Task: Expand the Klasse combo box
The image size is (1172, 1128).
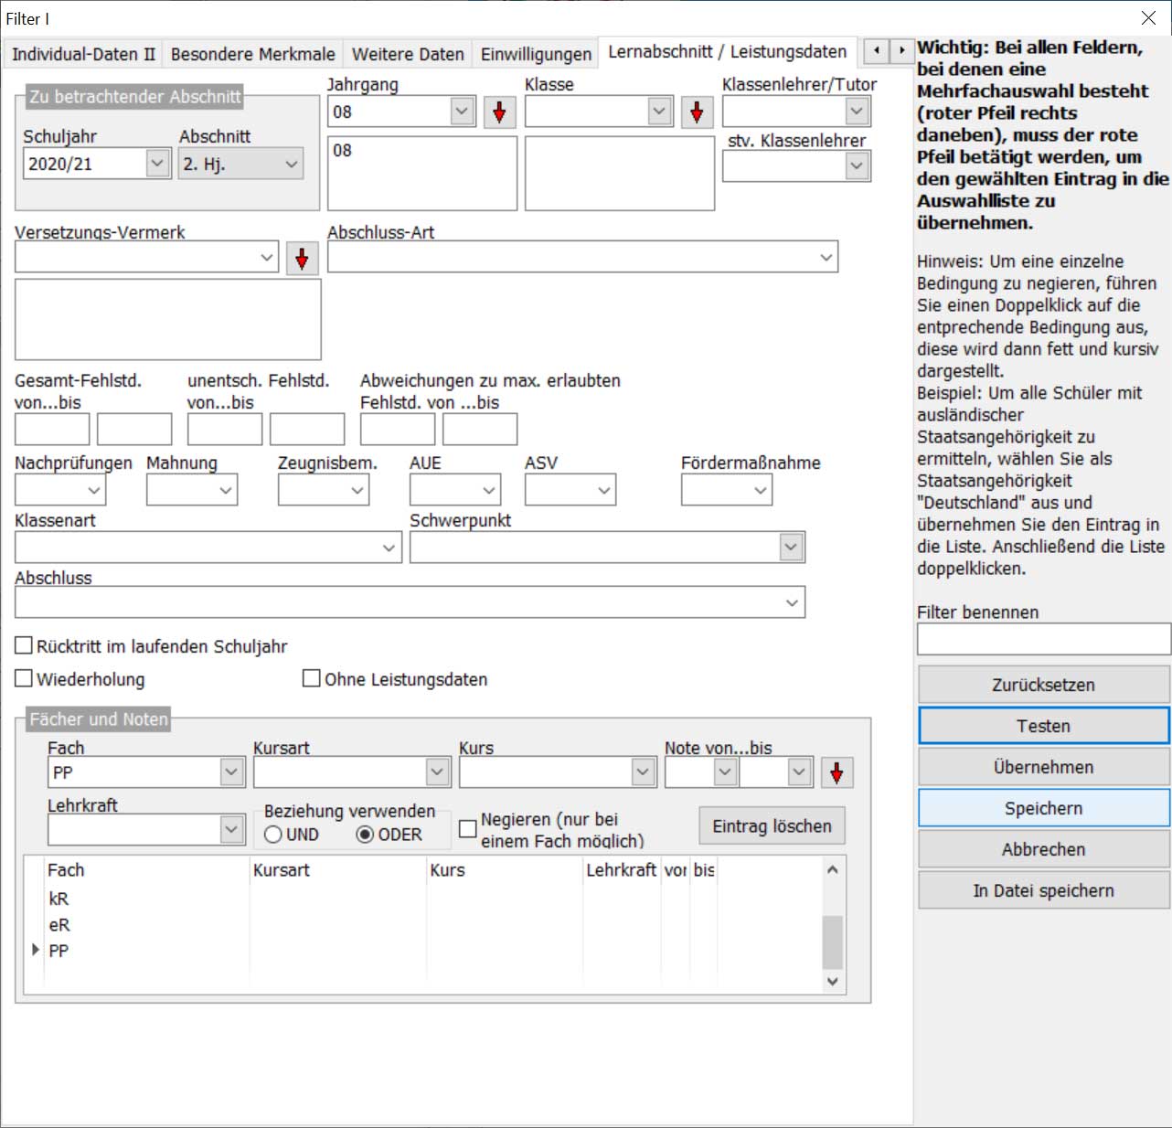Action: pos(659,112)
